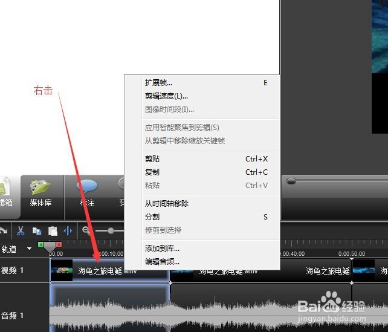Select the highlighted audio clip waveform
The width and height of the screenshot is (388, 332).
click(110, 308)
